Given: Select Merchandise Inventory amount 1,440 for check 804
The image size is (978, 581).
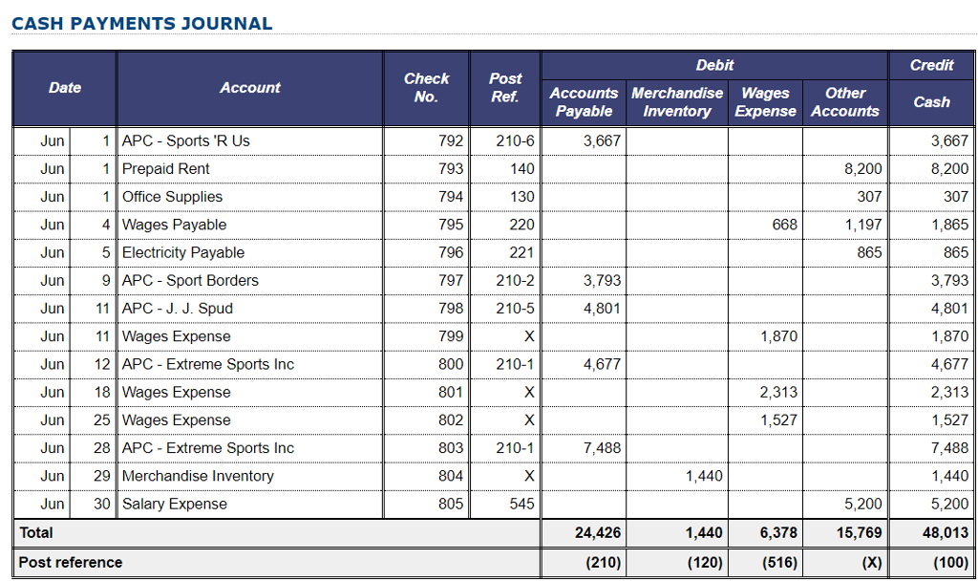Looking at the screenshot, I should (704, 476).
